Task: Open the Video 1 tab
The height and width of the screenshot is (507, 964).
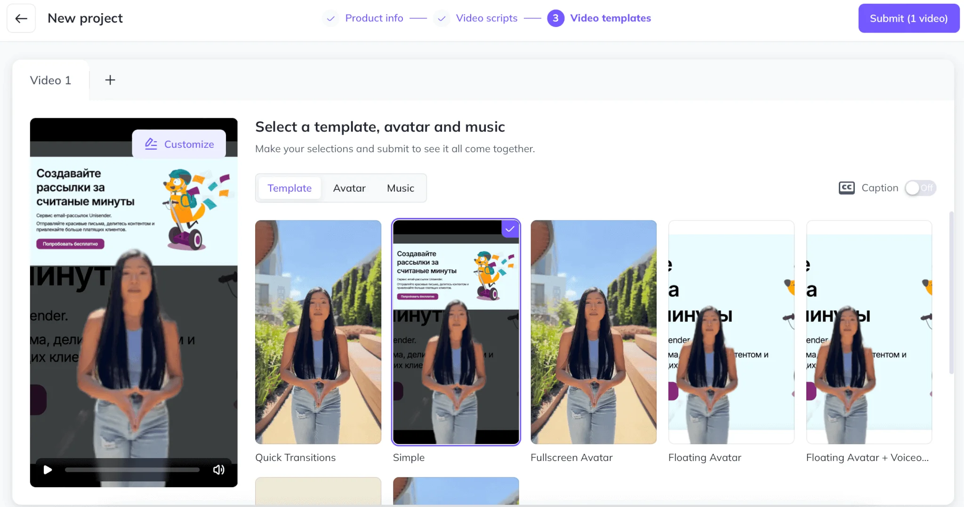Action: coord(50,80)
